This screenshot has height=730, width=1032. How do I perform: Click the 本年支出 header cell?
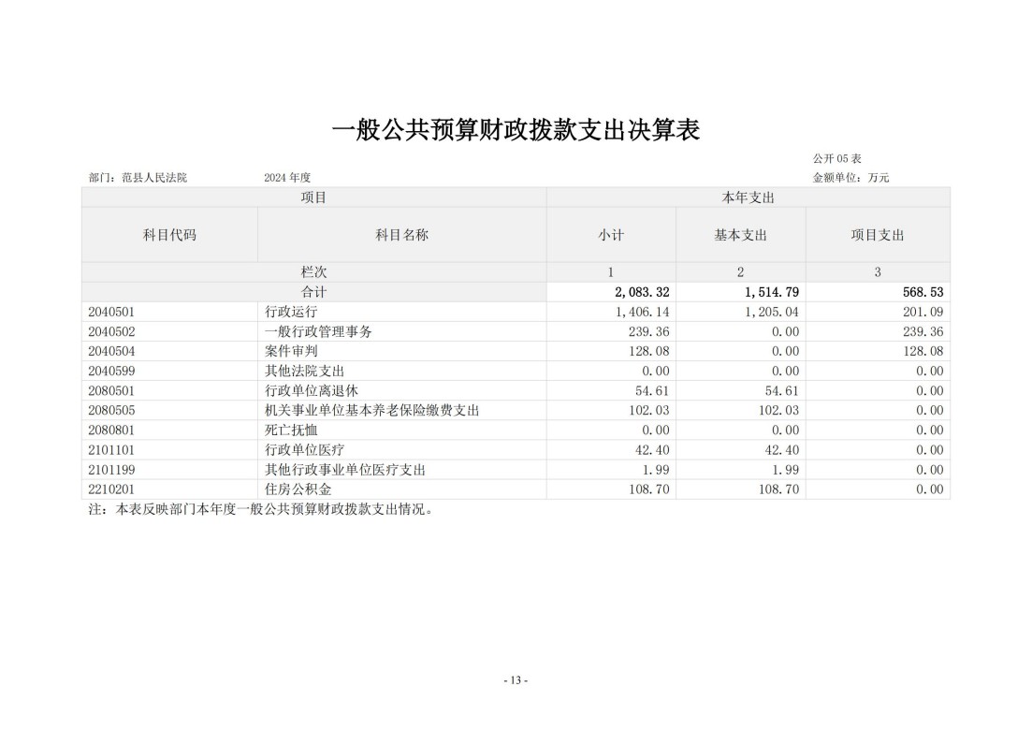coord(749,197)
